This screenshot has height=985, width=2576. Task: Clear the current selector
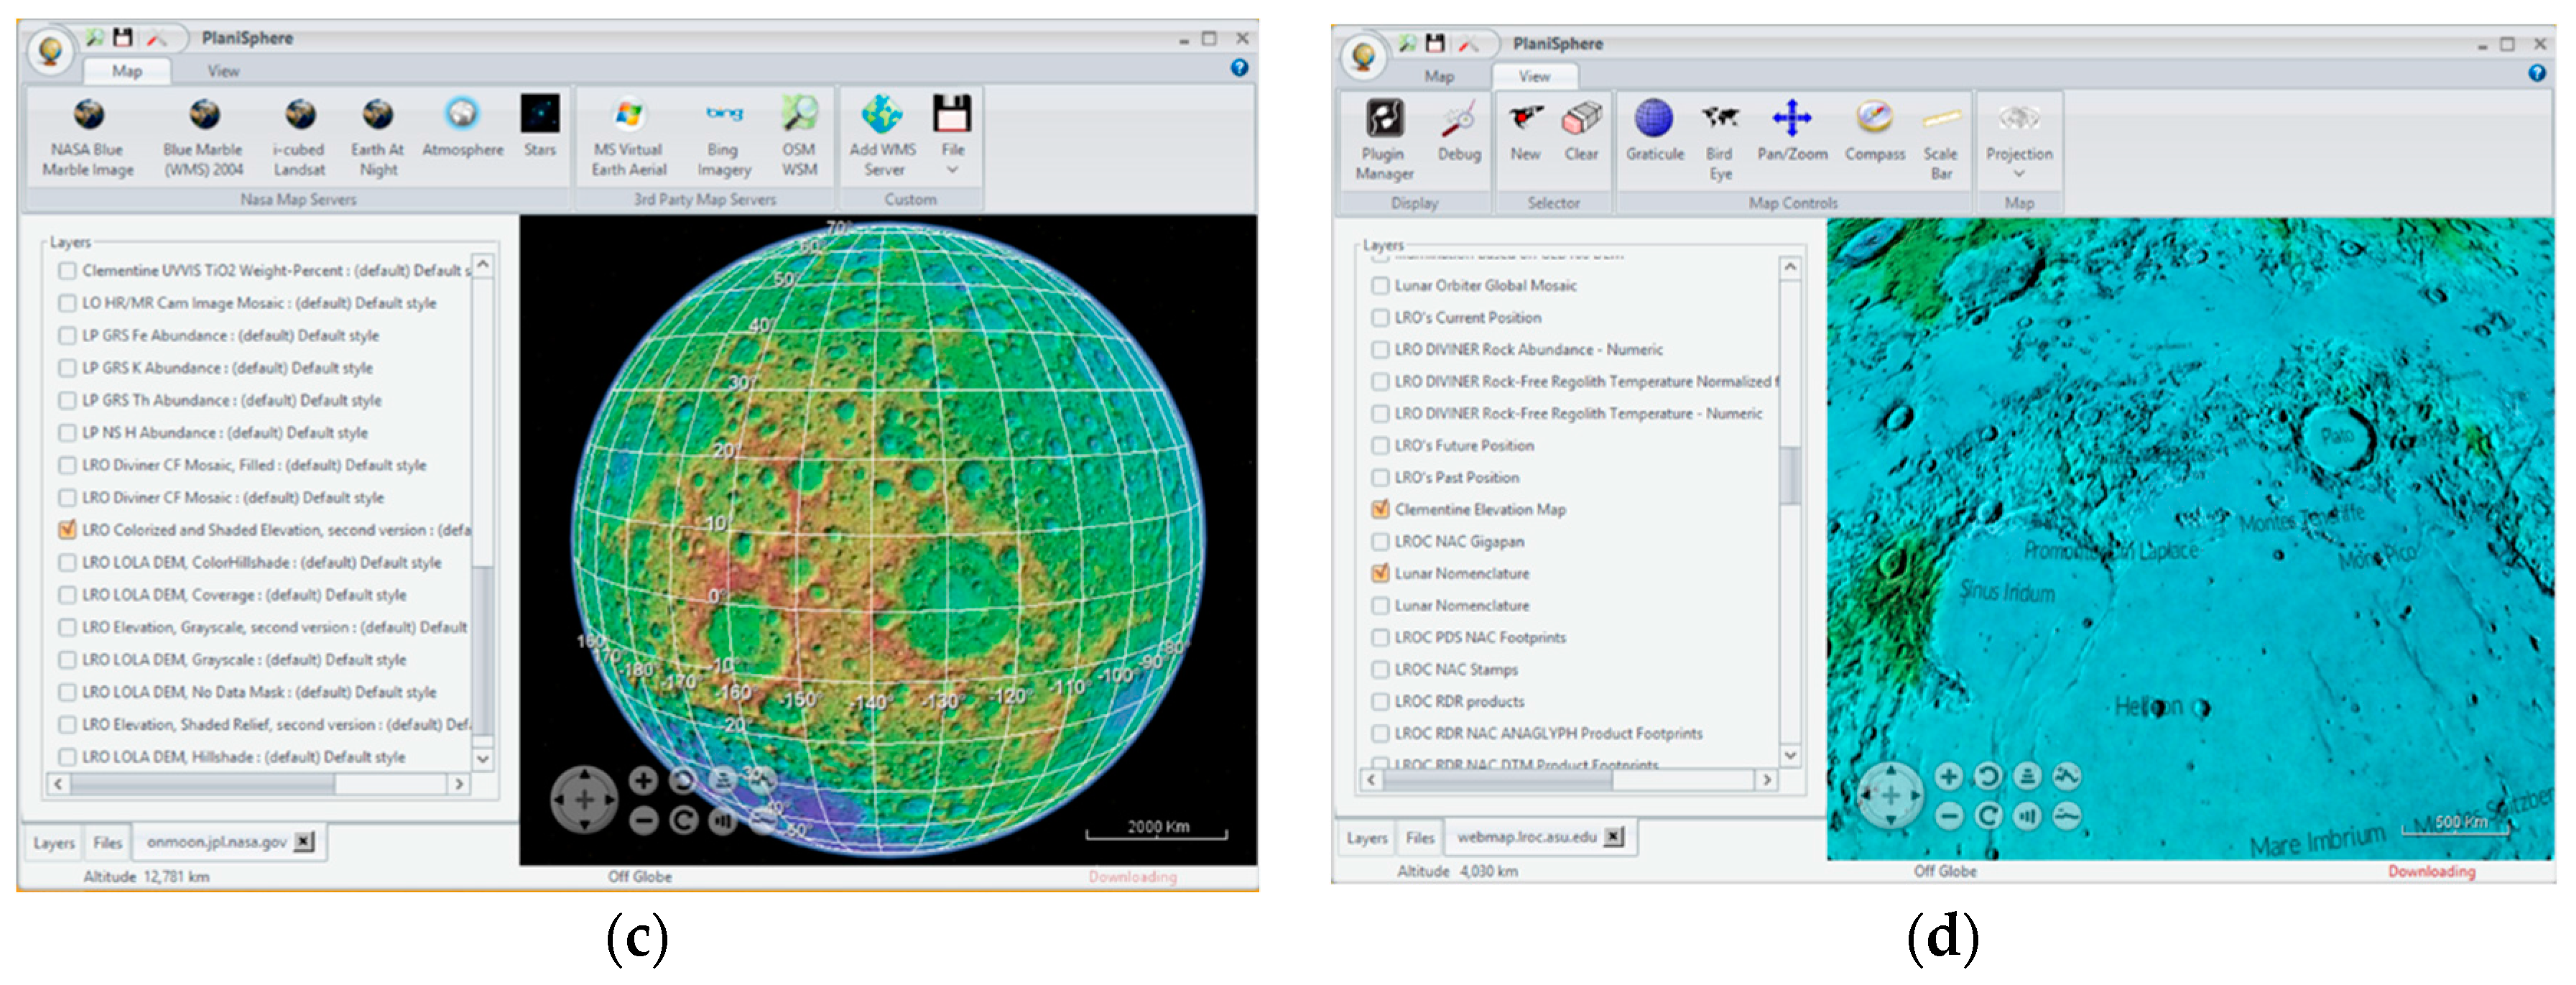coord(1581,132)
